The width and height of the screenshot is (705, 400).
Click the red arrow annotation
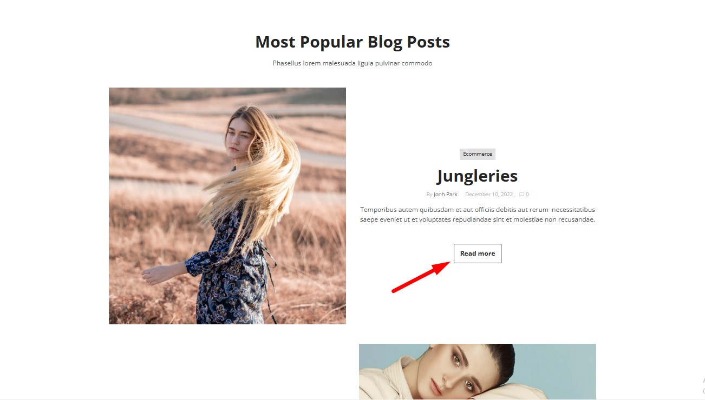[421, 276]
